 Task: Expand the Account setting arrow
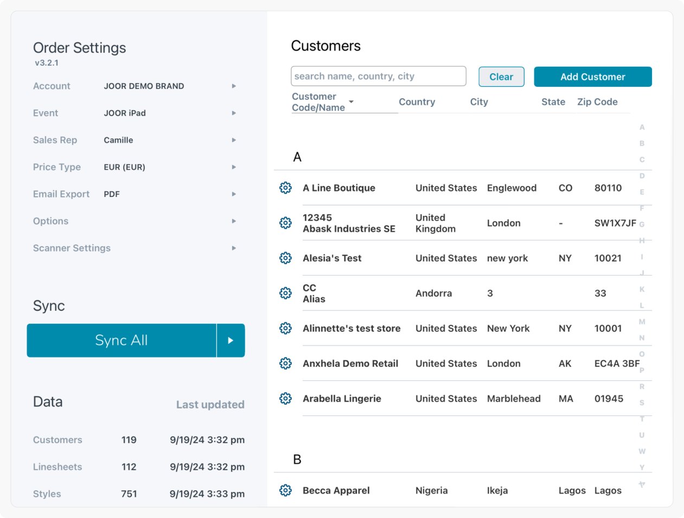point(234,86)
